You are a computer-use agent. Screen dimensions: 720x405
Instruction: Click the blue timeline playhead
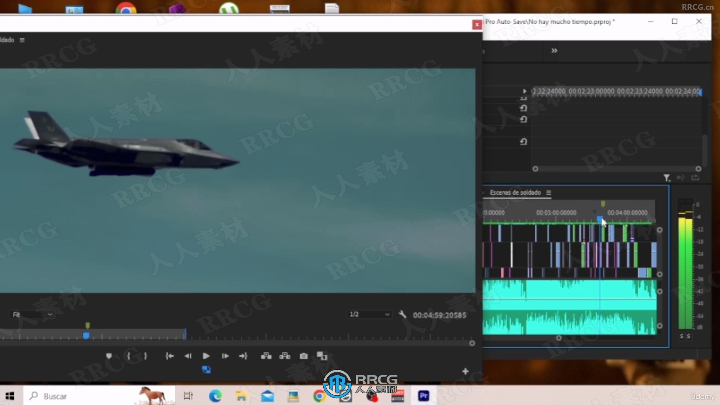(600, 219)
